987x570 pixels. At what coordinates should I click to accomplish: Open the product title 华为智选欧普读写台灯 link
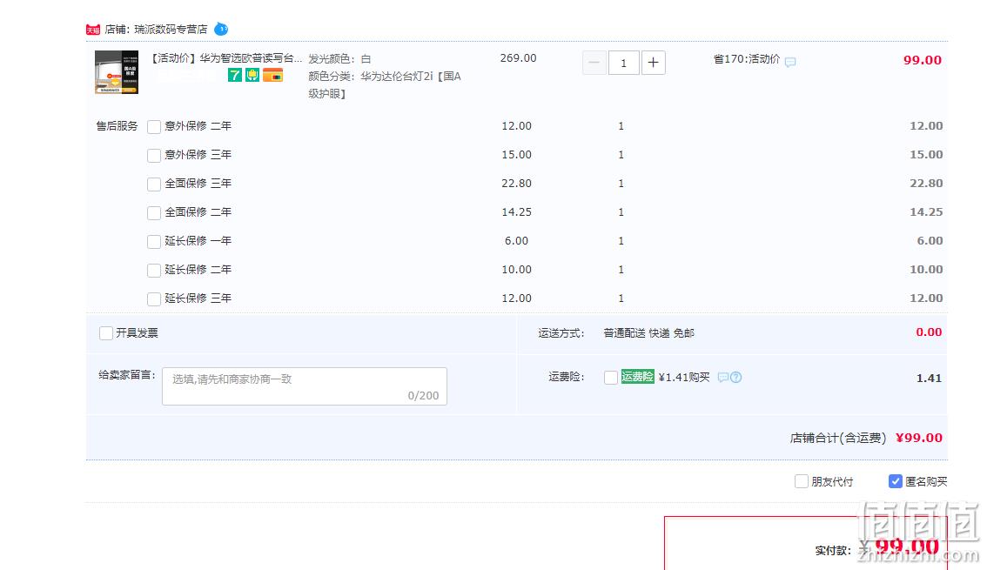(226, 58)
